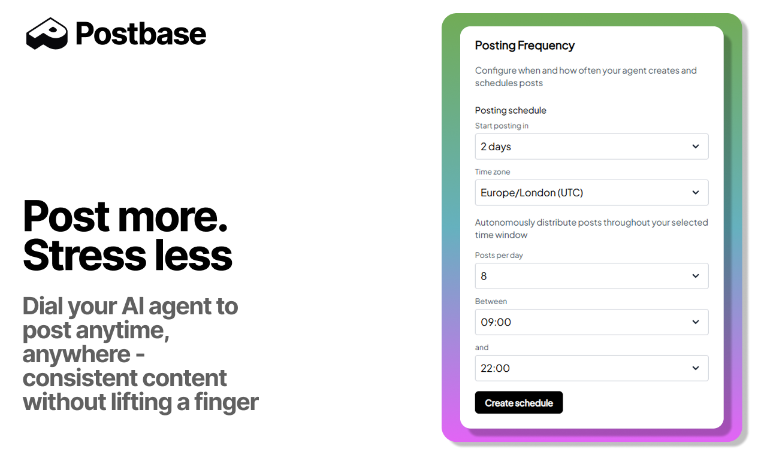Image resolution: width=761 pixels, height=455 pixels.
Task: Click the dark logo mark left of Postbase
Action: click(47, 34)
